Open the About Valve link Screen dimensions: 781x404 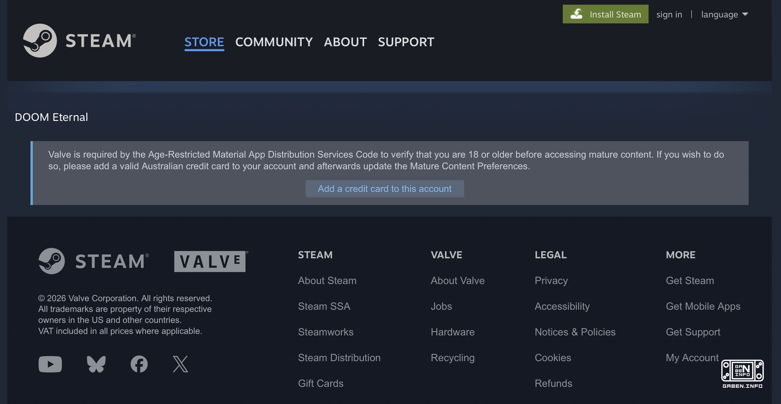click(x=458, y=280)
